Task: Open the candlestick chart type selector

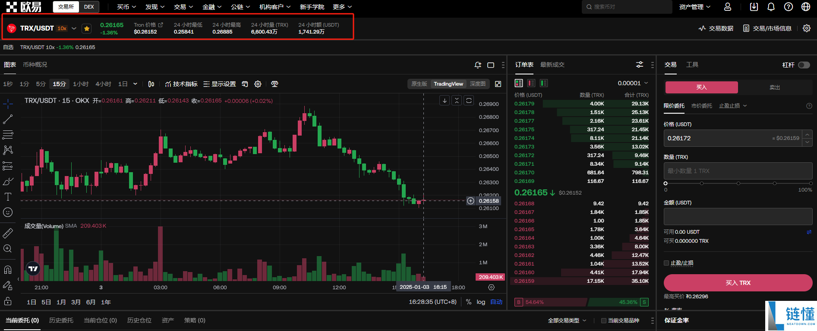Action: coord(151,84)
